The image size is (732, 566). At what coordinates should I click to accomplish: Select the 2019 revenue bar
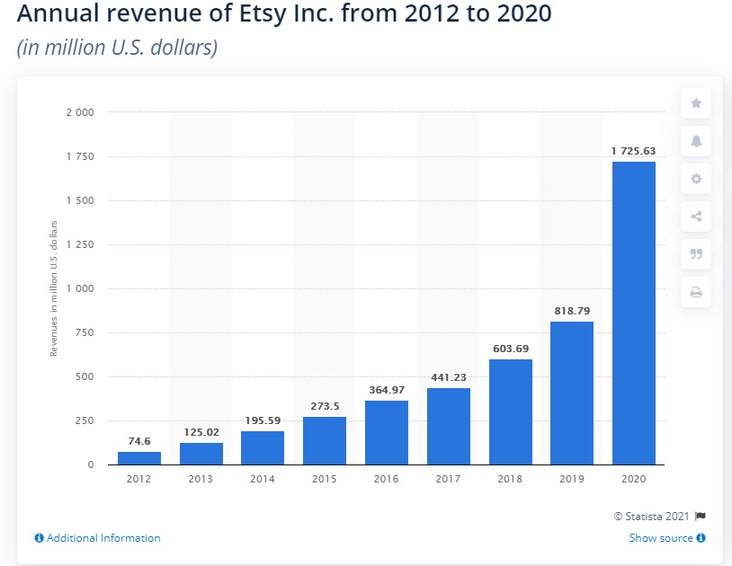coord(572,393)
